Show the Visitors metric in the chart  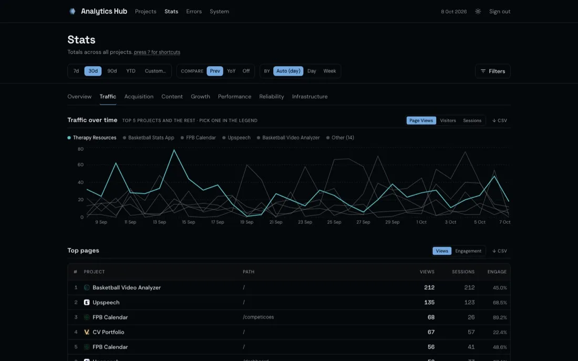click(448, 120)
